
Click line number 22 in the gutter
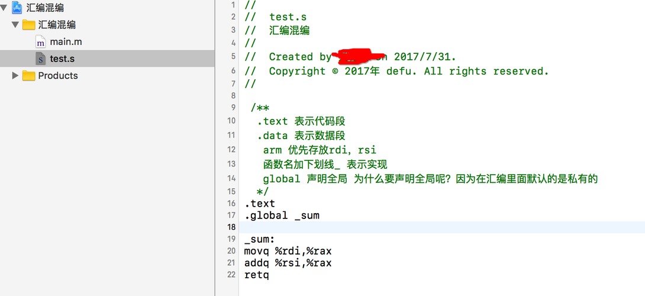[231, 275]
